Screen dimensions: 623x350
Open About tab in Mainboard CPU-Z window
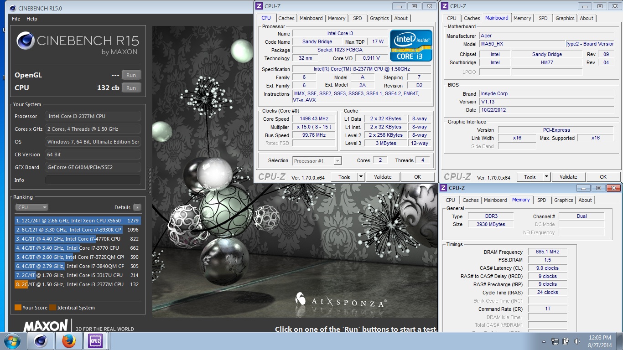(x=587, y=18)
